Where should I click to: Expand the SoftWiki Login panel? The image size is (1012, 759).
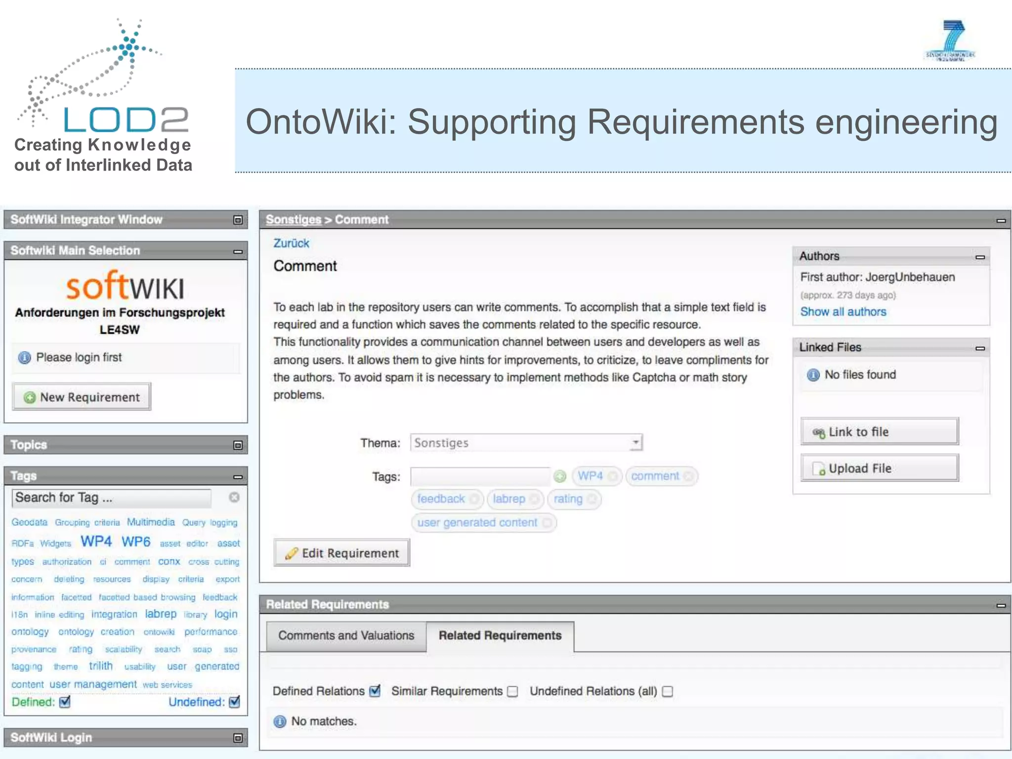click(238, 738)
